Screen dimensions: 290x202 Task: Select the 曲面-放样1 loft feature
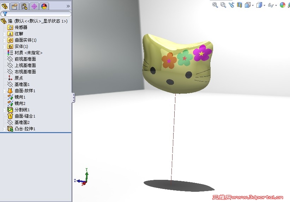click(22, 91)
